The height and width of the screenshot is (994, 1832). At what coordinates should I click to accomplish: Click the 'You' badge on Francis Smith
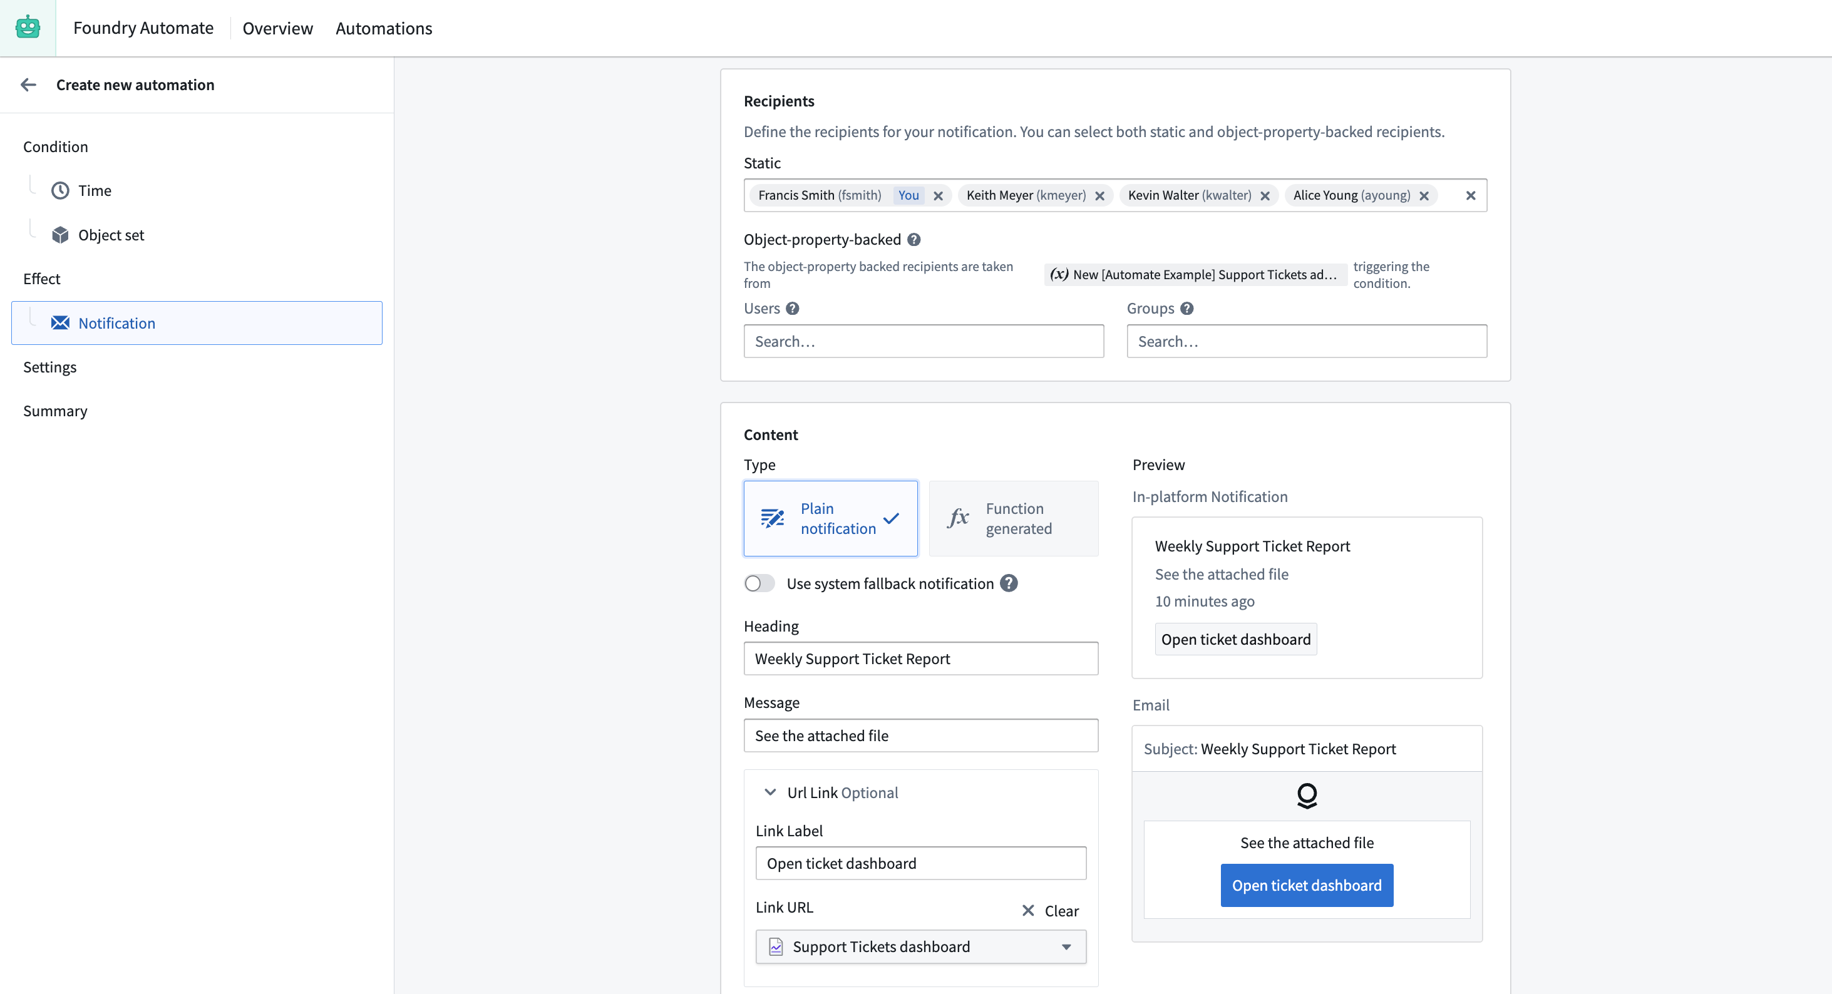coord(908,195)
